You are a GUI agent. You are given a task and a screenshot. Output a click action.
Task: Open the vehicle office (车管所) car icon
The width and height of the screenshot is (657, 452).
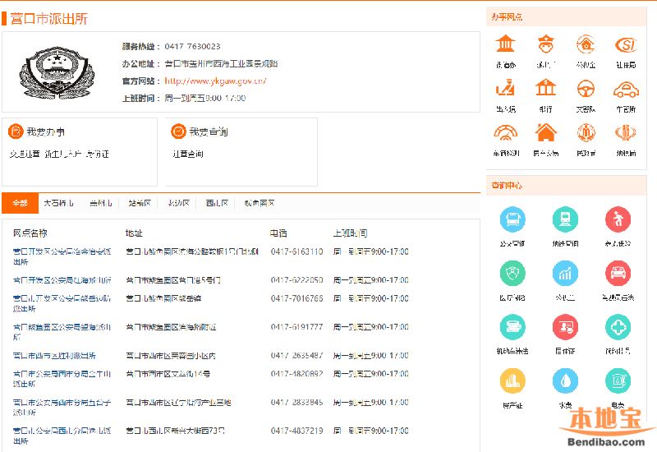[626, 89]
